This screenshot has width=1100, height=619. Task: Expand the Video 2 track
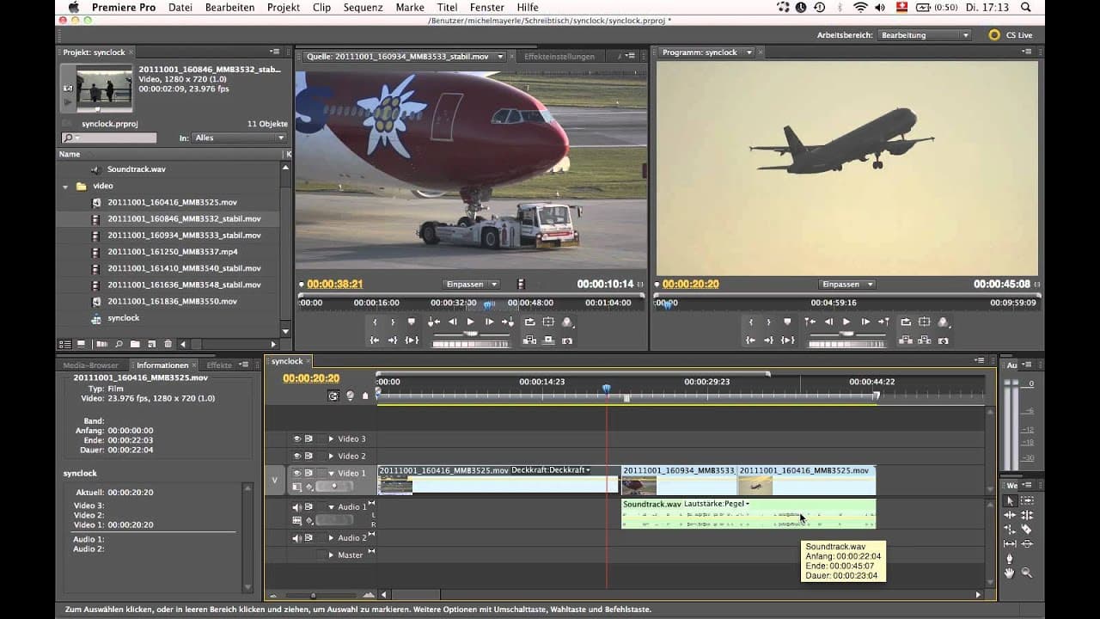pos(331,456)
